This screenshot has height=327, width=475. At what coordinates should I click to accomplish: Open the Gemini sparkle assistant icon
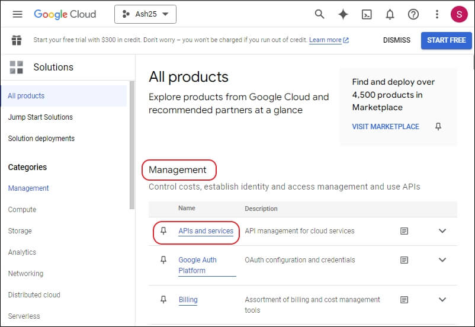pos(343,14)
